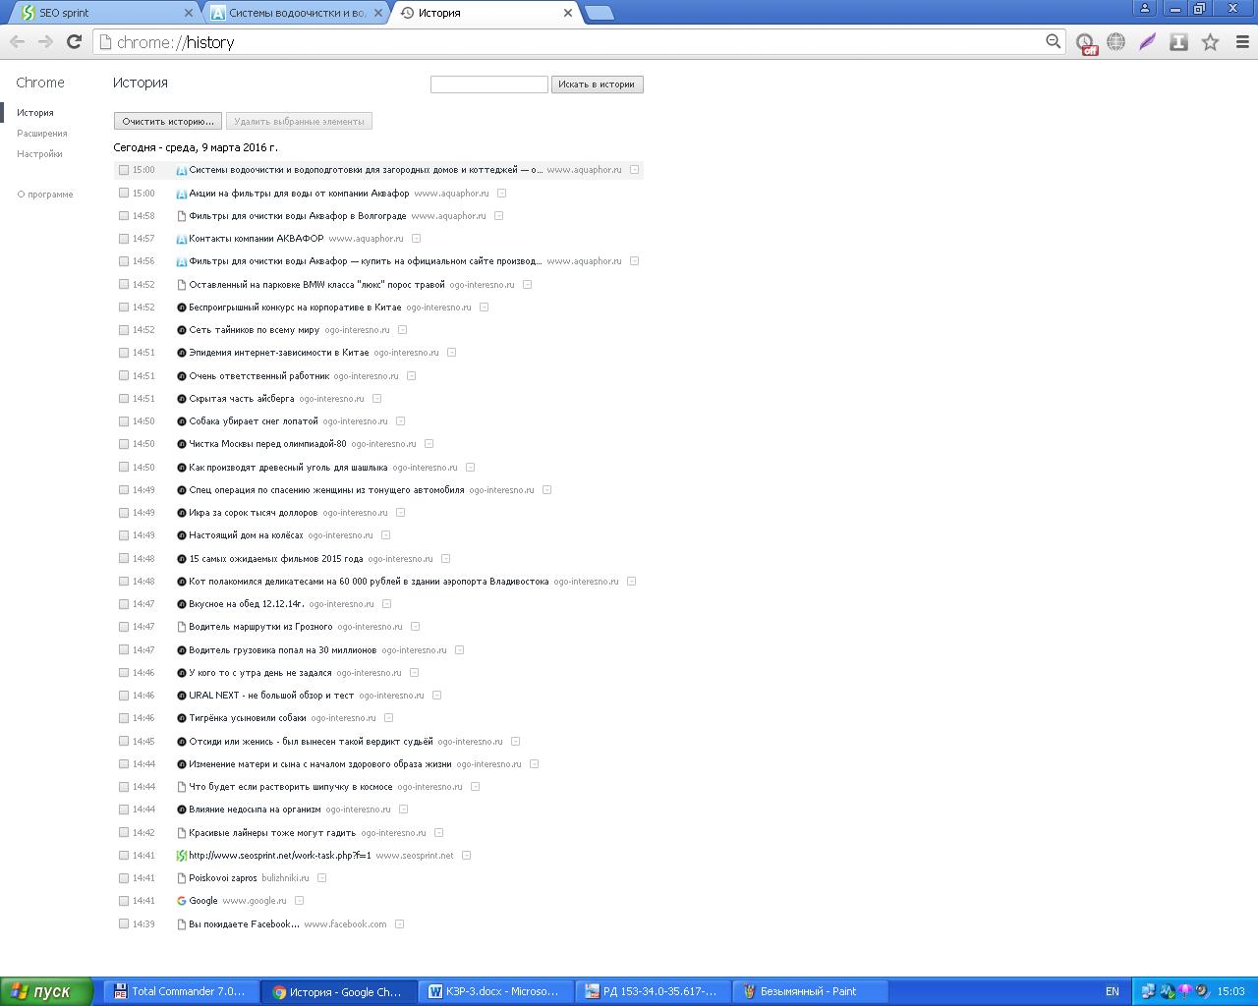Click the browser Back arrow
1258x1006 pixels.
(17, 41)
